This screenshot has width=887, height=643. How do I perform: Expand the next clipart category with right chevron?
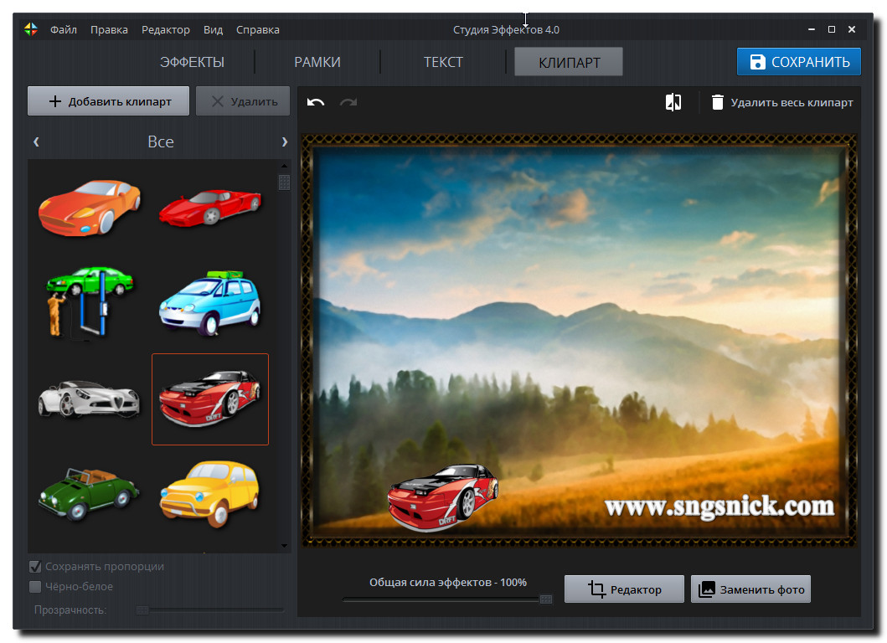(284, 141)
